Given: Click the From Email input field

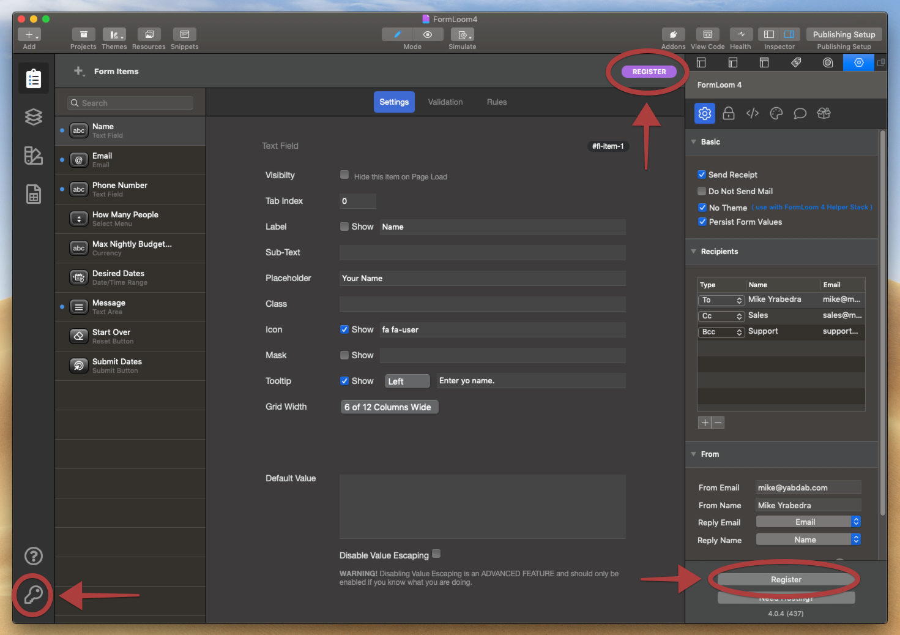Looking at the screenshot, I should click(x=809, y=487).
